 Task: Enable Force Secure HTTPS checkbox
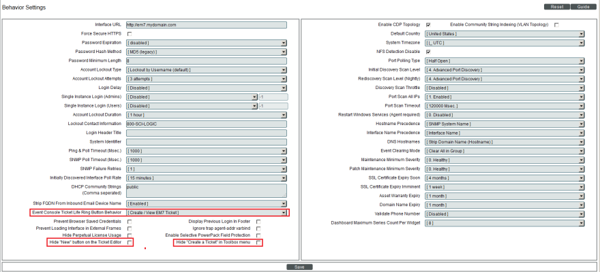pos(130,33)
